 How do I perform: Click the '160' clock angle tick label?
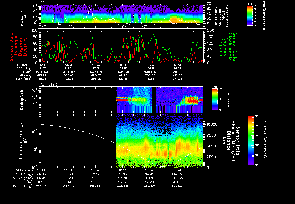pyautogui.click(x=210, y=37)
